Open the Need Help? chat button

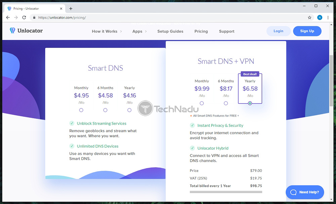pos(305,192)
